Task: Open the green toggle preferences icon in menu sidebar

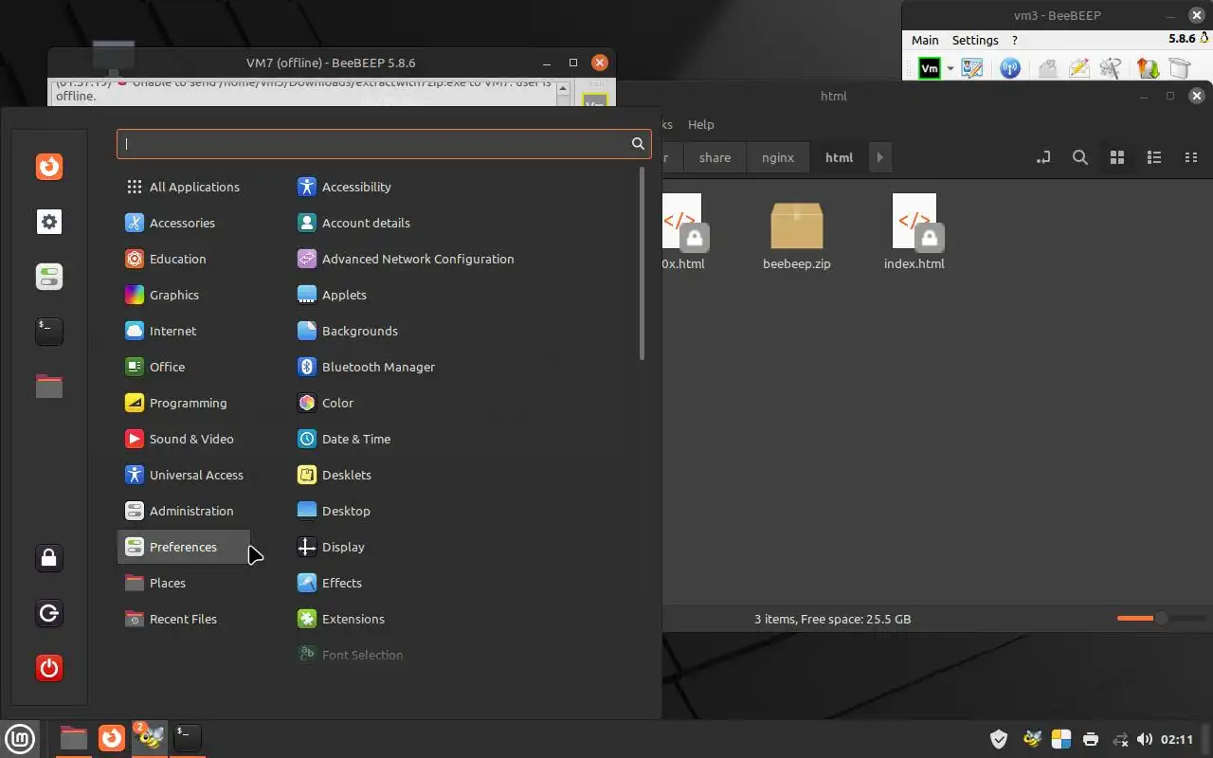Action: click(x=49, y=277)
